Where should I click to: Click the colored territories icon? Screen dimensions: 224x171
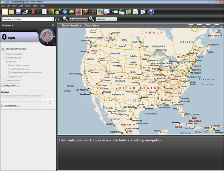click(51, 12)
